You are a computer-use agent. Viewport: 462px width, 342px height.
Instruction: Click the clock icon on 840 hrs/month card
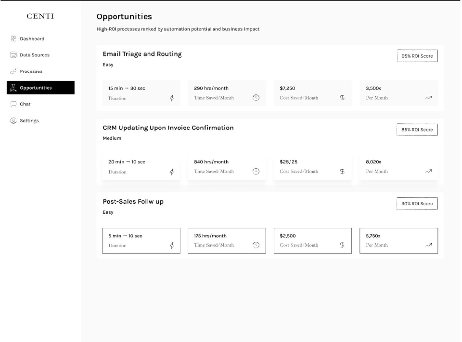256,171
